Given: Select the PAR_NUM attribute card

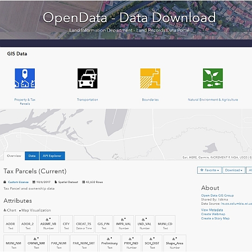Looking at the screenshot, I should [x=59, y=243].
